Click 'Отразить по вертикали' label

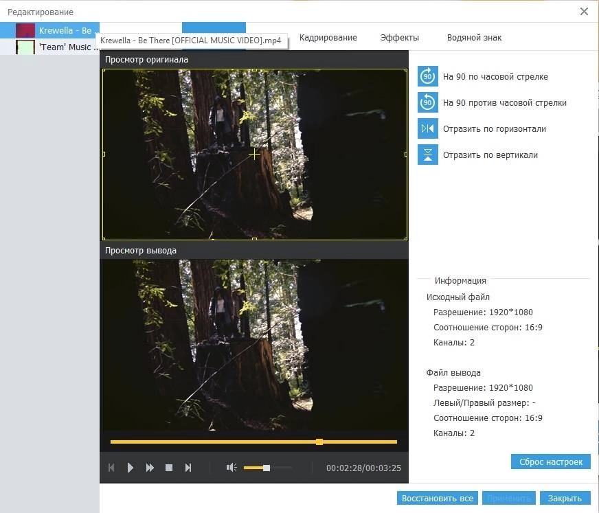pos(490,155)
